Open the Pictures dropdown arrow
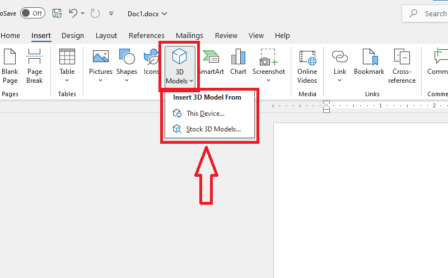 coord(101,81)
